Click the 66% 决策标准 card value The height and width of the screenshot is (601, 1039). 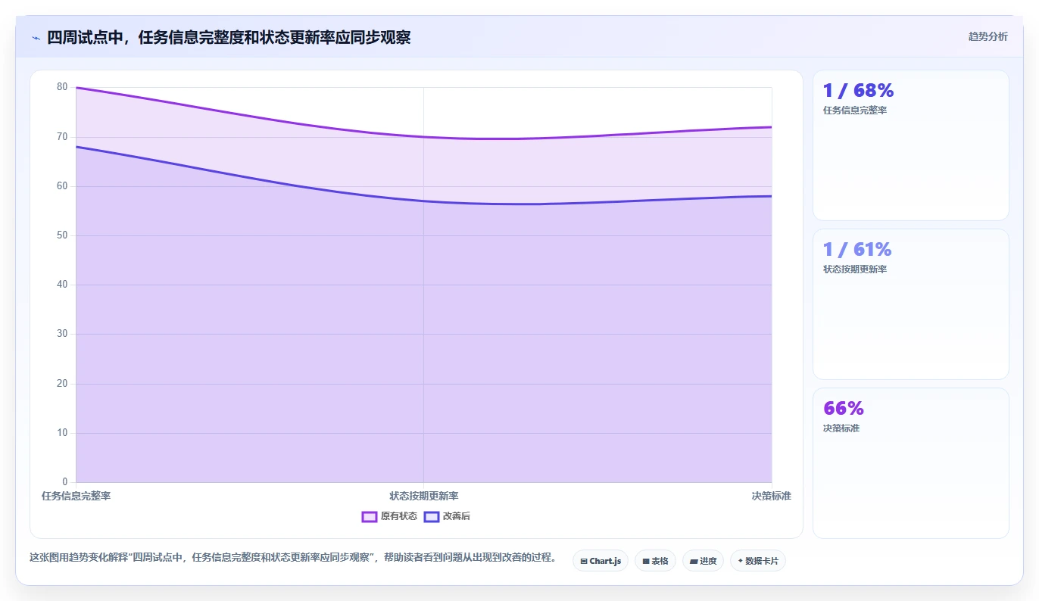pyautogui.click(x=844, y=409)
